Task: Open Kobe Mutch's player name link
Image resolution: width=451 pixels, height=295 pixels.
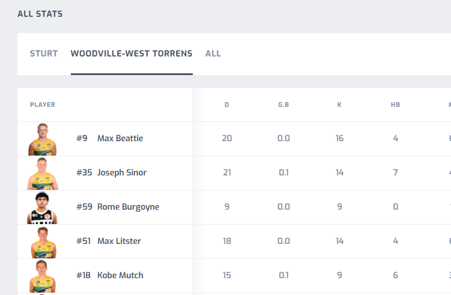Action: coord(120,275)
